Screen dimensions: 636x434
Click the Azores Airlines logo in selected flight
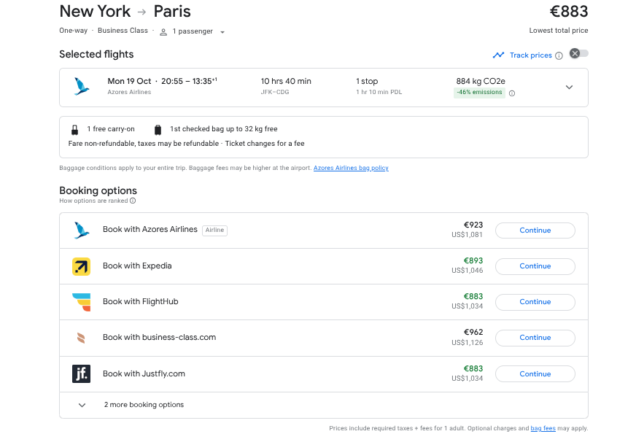click(x=81, y=87)
